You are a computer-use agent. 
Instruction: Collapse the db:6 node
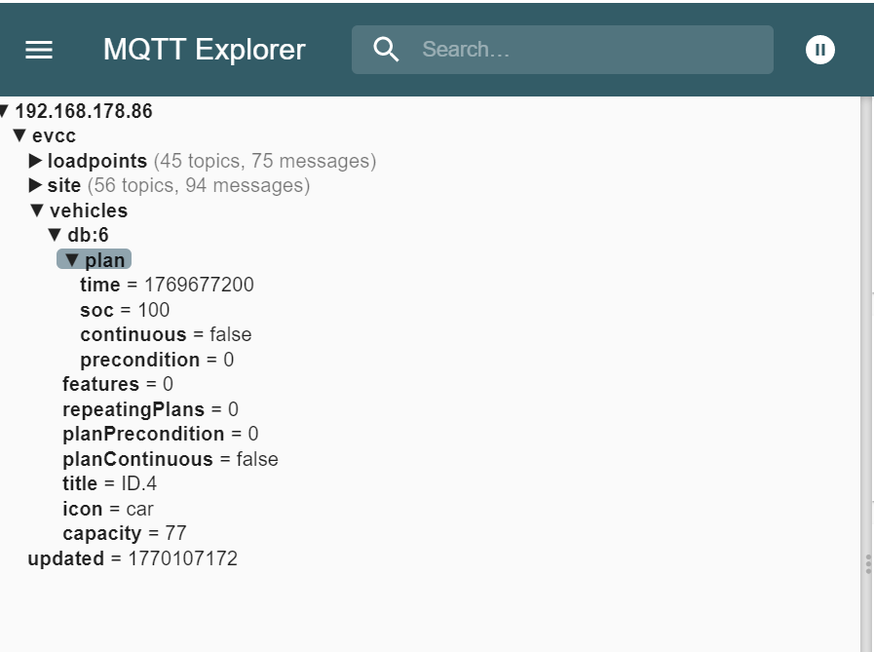point(55,235)
